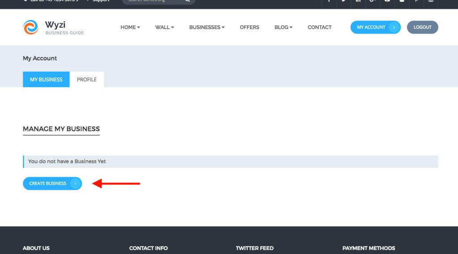
Task: Switch to the Profile tab
Action: point(87,79)
